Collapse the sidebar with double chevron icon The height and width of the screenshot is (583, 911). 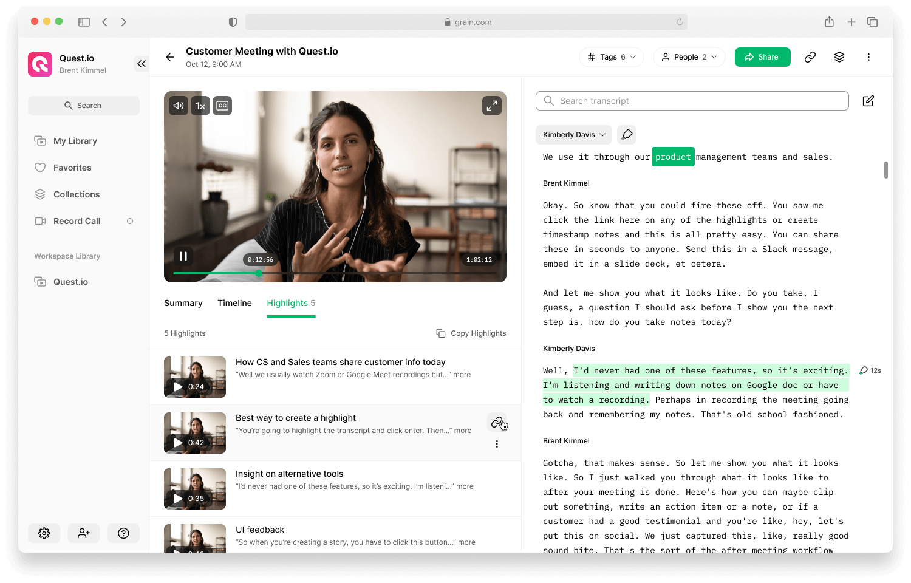[142, 64]
